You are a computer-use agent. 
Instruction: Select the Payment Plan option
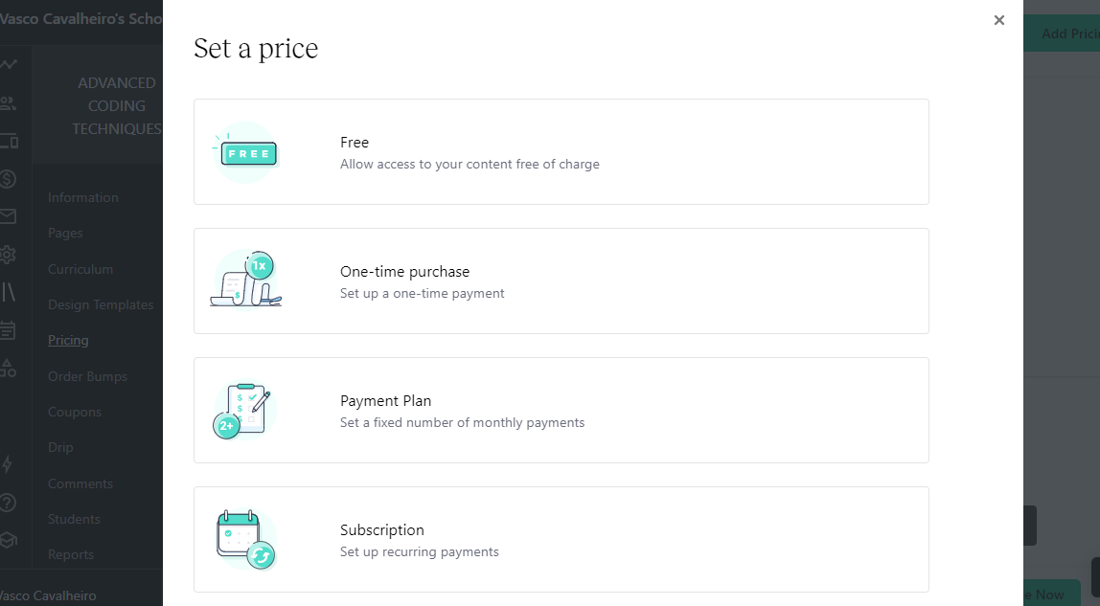point(561,411)
